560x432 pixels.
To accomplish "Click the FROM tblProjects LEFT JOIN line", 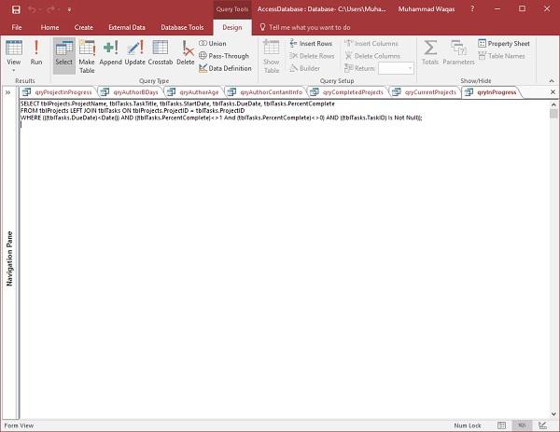I will [x=133, y=111].
